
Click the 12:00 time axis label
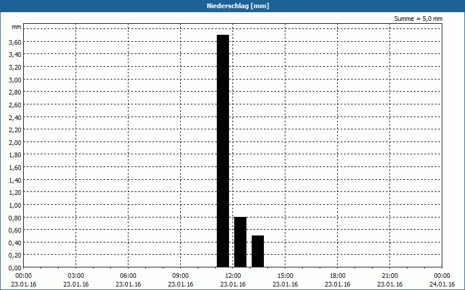233,276
